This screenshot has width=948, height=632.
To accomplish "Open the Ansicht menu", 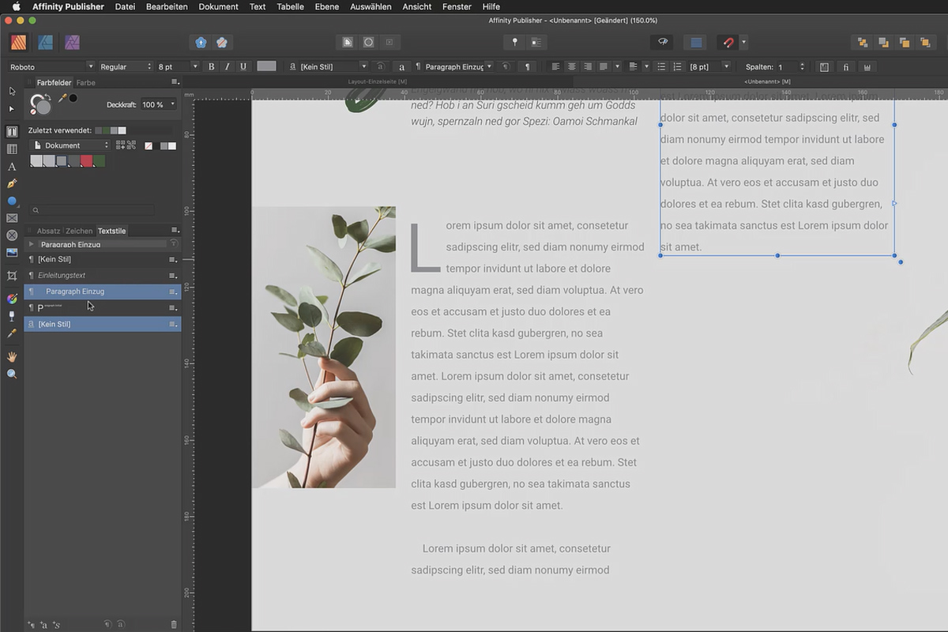I will tap(416, 6).
